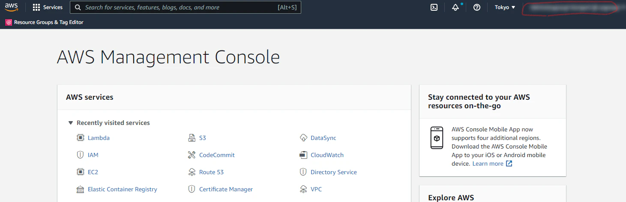This screenshot has width=626, height=202.
Task: Click the Elastic Container Registry icon
Action: 80,189
